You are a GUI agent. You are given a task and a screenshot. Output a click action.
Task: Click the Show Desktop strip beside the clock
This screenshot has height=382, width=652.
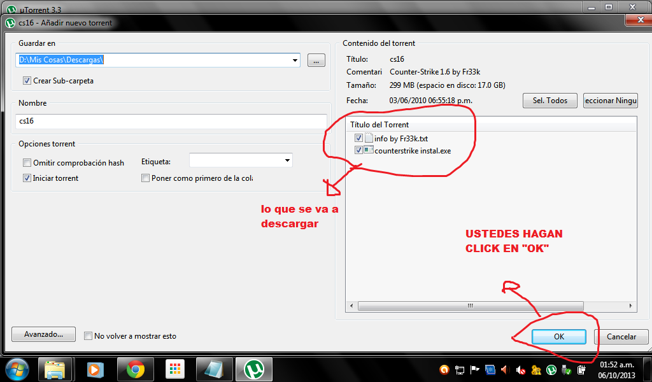(647, 369)
